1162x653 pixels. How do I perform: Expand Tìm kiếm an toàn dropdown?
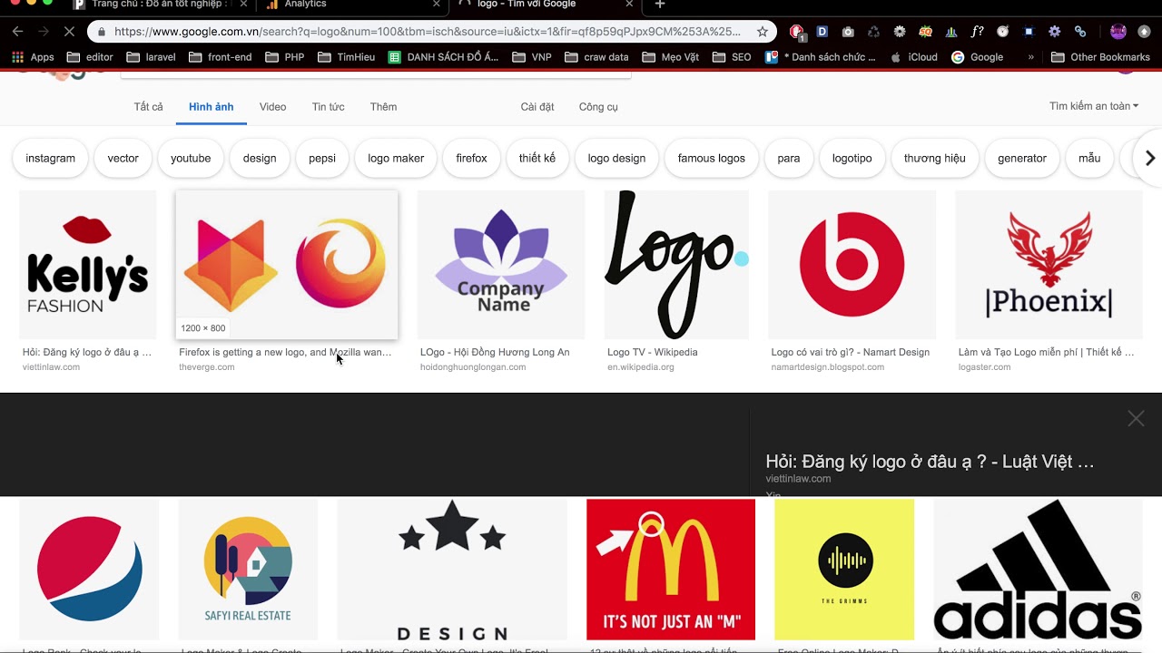(x=1094, y=106)
